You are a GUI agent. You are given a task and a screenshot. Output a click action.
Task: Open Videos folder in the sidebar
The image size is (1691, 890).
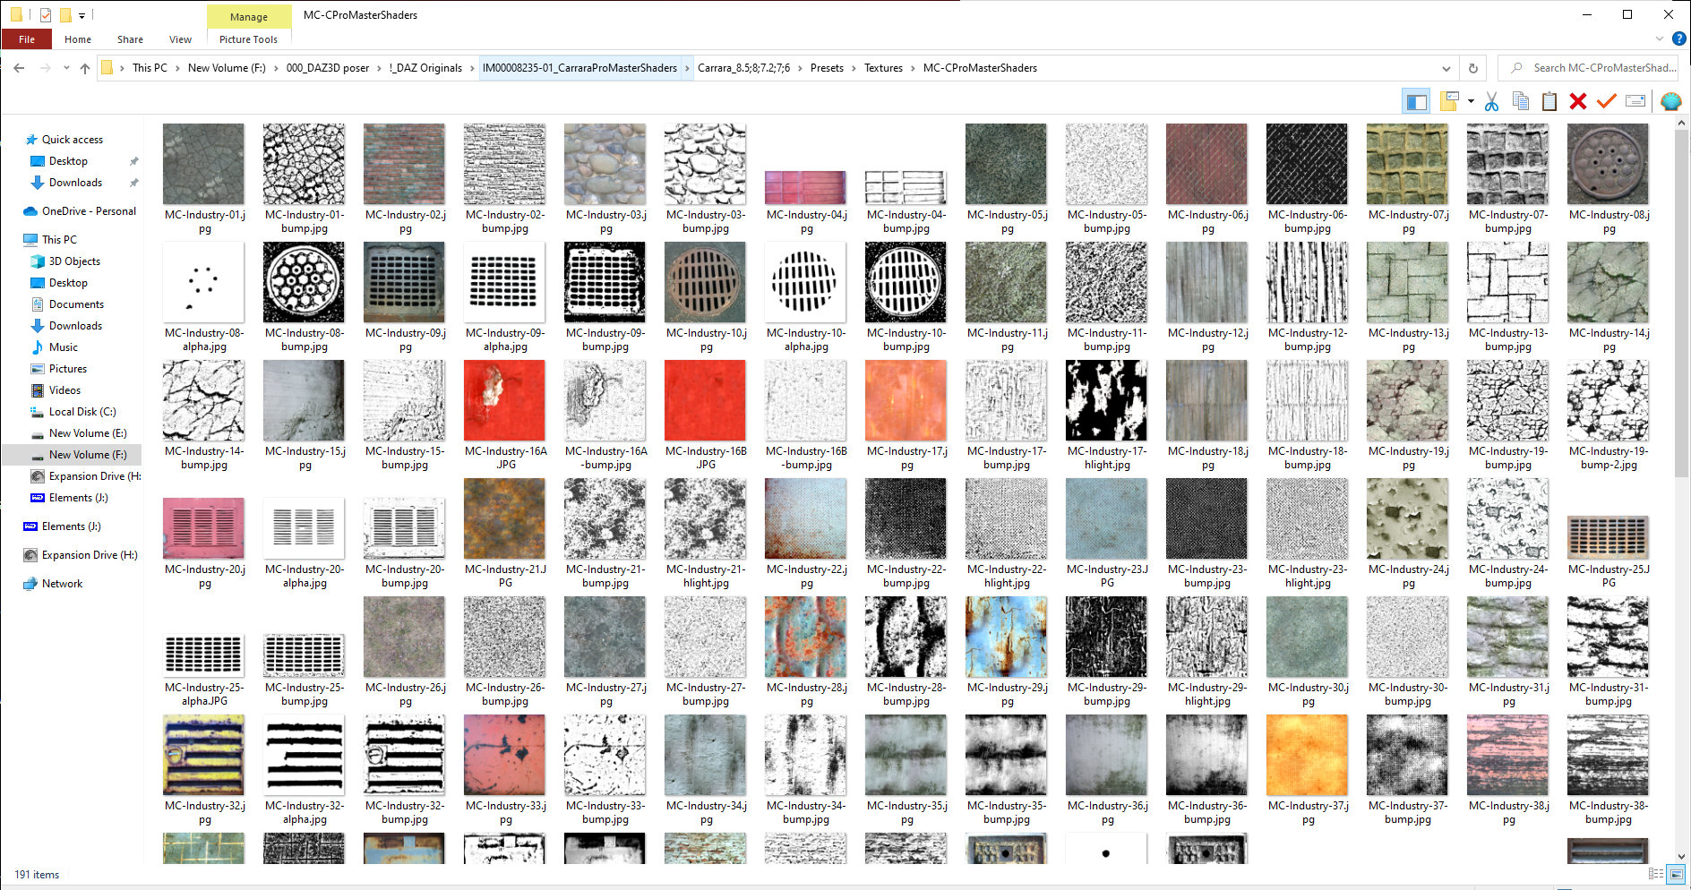pyautogui.click(x=64, y=390)
